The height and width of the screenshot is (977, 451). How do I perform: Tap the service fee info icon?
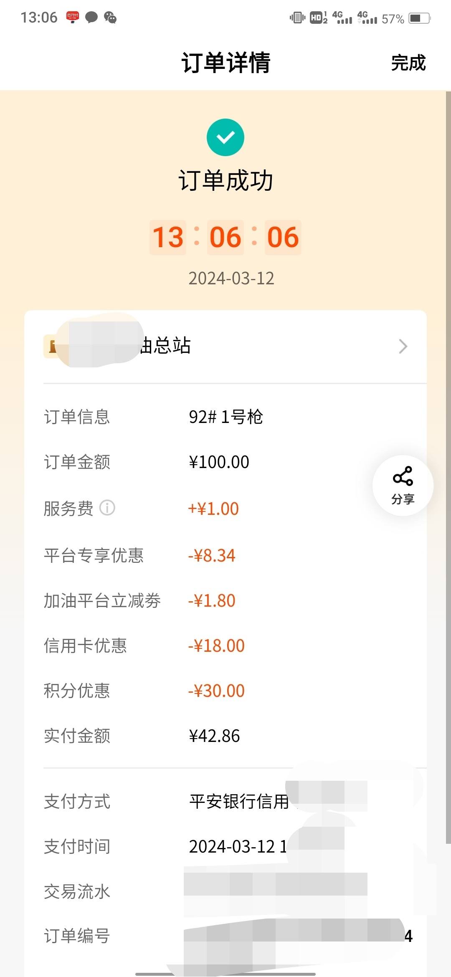[x=107, y=508]
